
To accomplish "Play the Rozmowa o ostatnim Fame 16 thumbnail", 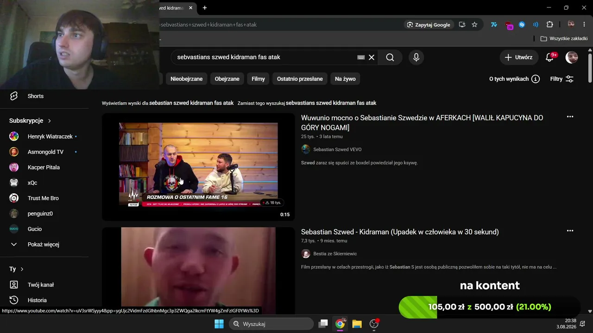I will coord(198,167).
